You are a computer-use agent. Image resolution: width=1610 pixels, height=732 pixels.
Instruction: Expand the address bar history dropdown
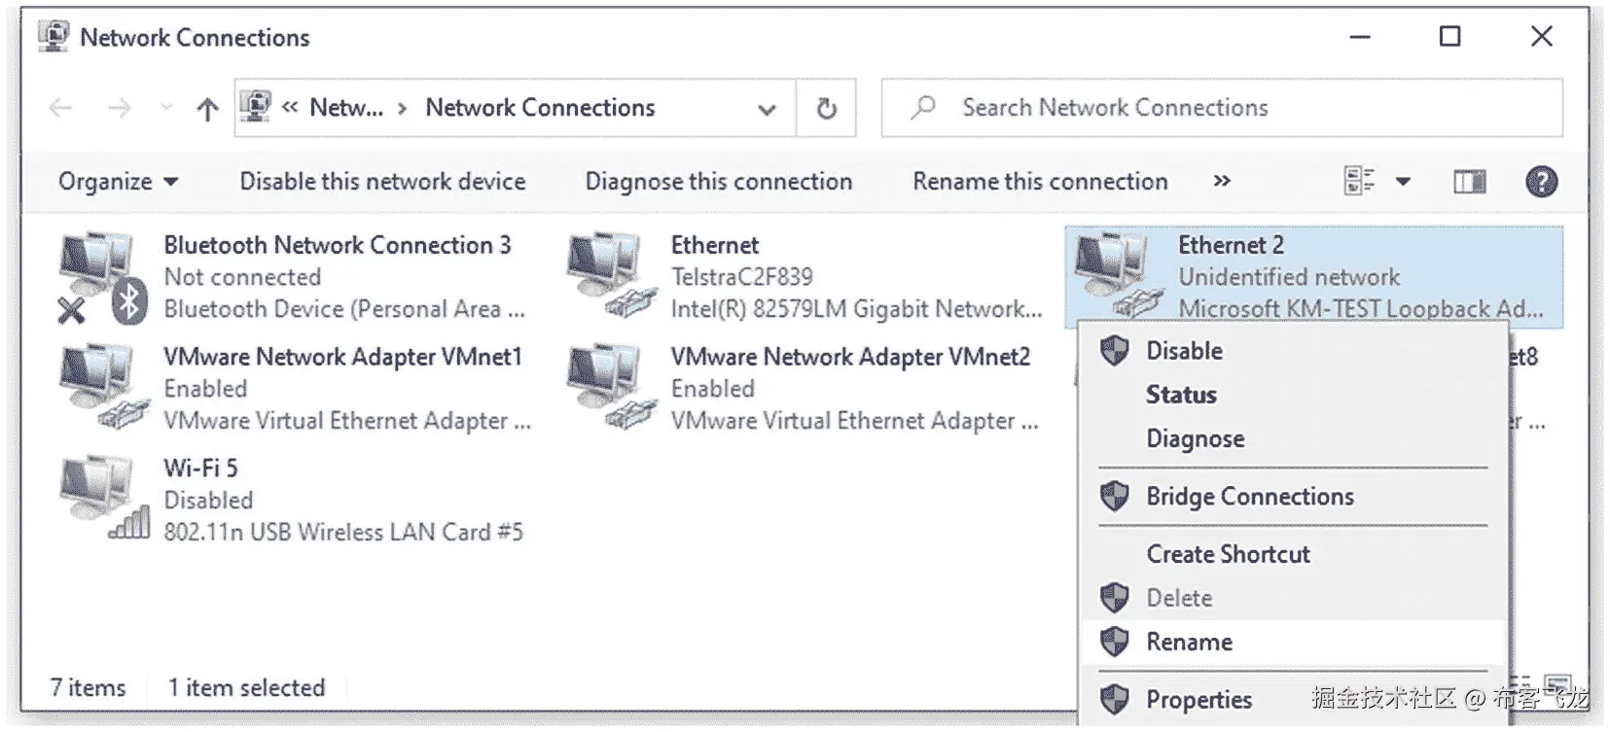click(767, 109)
